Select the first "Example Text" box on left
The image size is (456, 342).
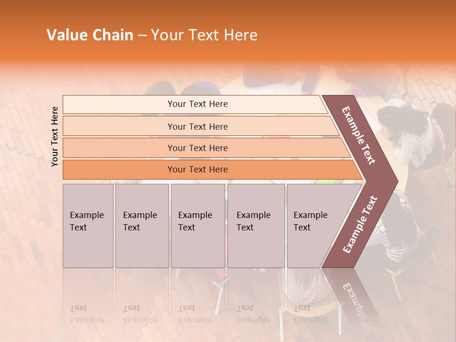coord(88,226)
